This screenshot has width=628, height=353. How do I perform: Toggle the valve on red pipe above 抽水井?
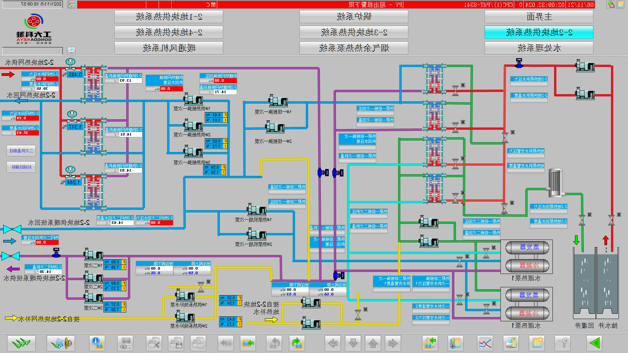(611, 220)
